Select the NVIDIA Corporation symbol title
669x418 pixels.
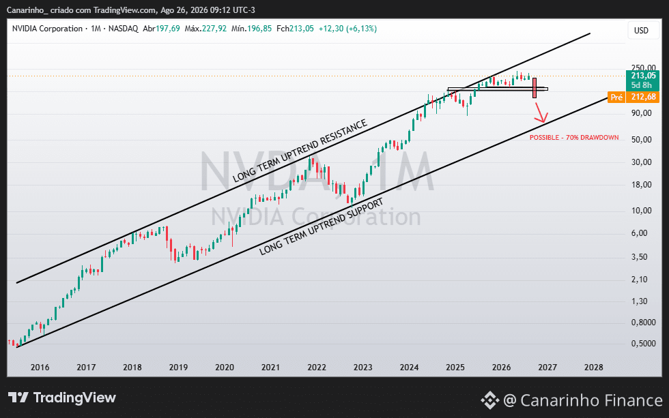tap(47, 29)
